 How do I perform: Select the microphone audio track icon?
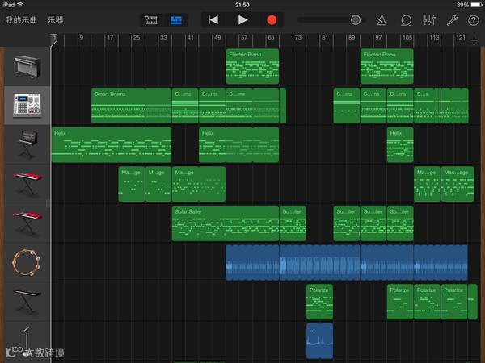click(27, 340)
